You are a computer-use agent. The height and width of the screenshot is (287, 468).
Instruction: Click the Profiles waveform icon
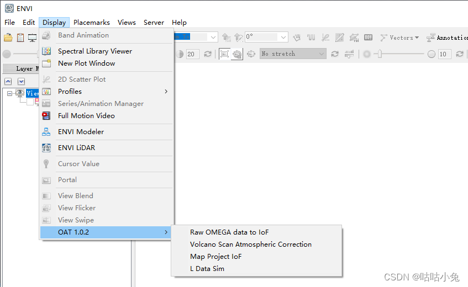click(x=46, y=92)
